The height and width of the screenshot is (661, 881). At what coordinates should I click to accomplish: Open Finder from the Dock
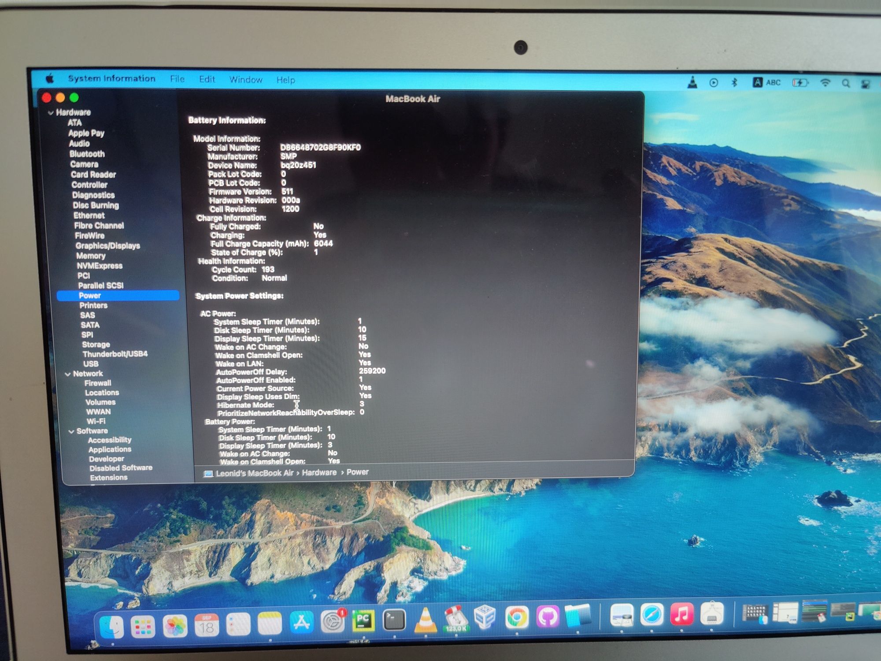112,626
